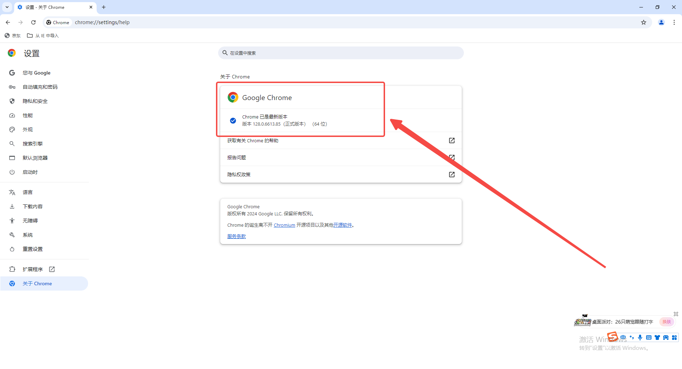Focus the 在设置中搜索 search field
The width and height of the screenshot is (682, 369).
point(341,53)
